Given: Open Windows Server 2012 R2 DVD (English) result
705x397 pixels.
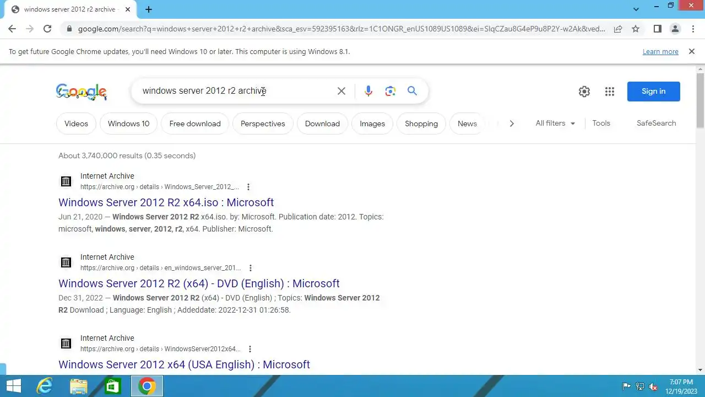Looking at the screenshot, I should click(199, 283).
